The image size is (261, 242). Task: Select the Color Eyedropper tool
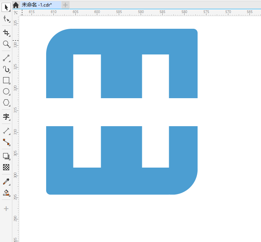[6, 181]
